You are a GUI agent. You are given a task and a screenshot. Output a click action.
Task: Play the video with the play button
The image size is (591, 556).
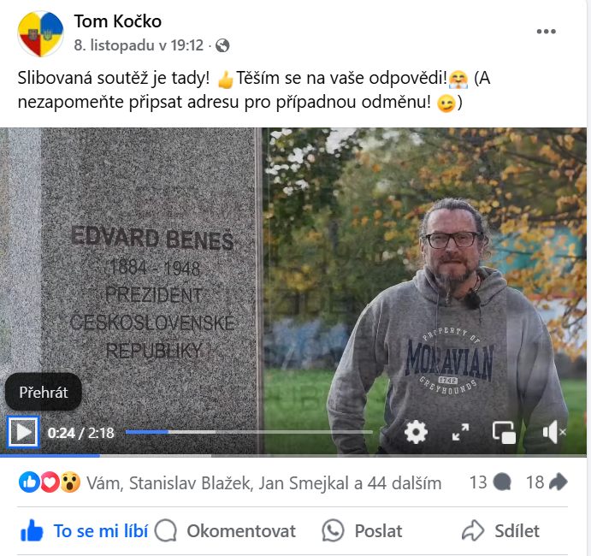tap(23, 432)
